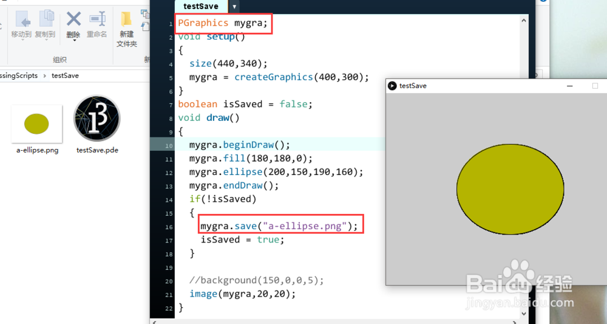The width and height of the screenshot is (607, 324).
Task: Click code line 'mygra.ellipse(200,150,190,160);'
Action: coord(276,172)
